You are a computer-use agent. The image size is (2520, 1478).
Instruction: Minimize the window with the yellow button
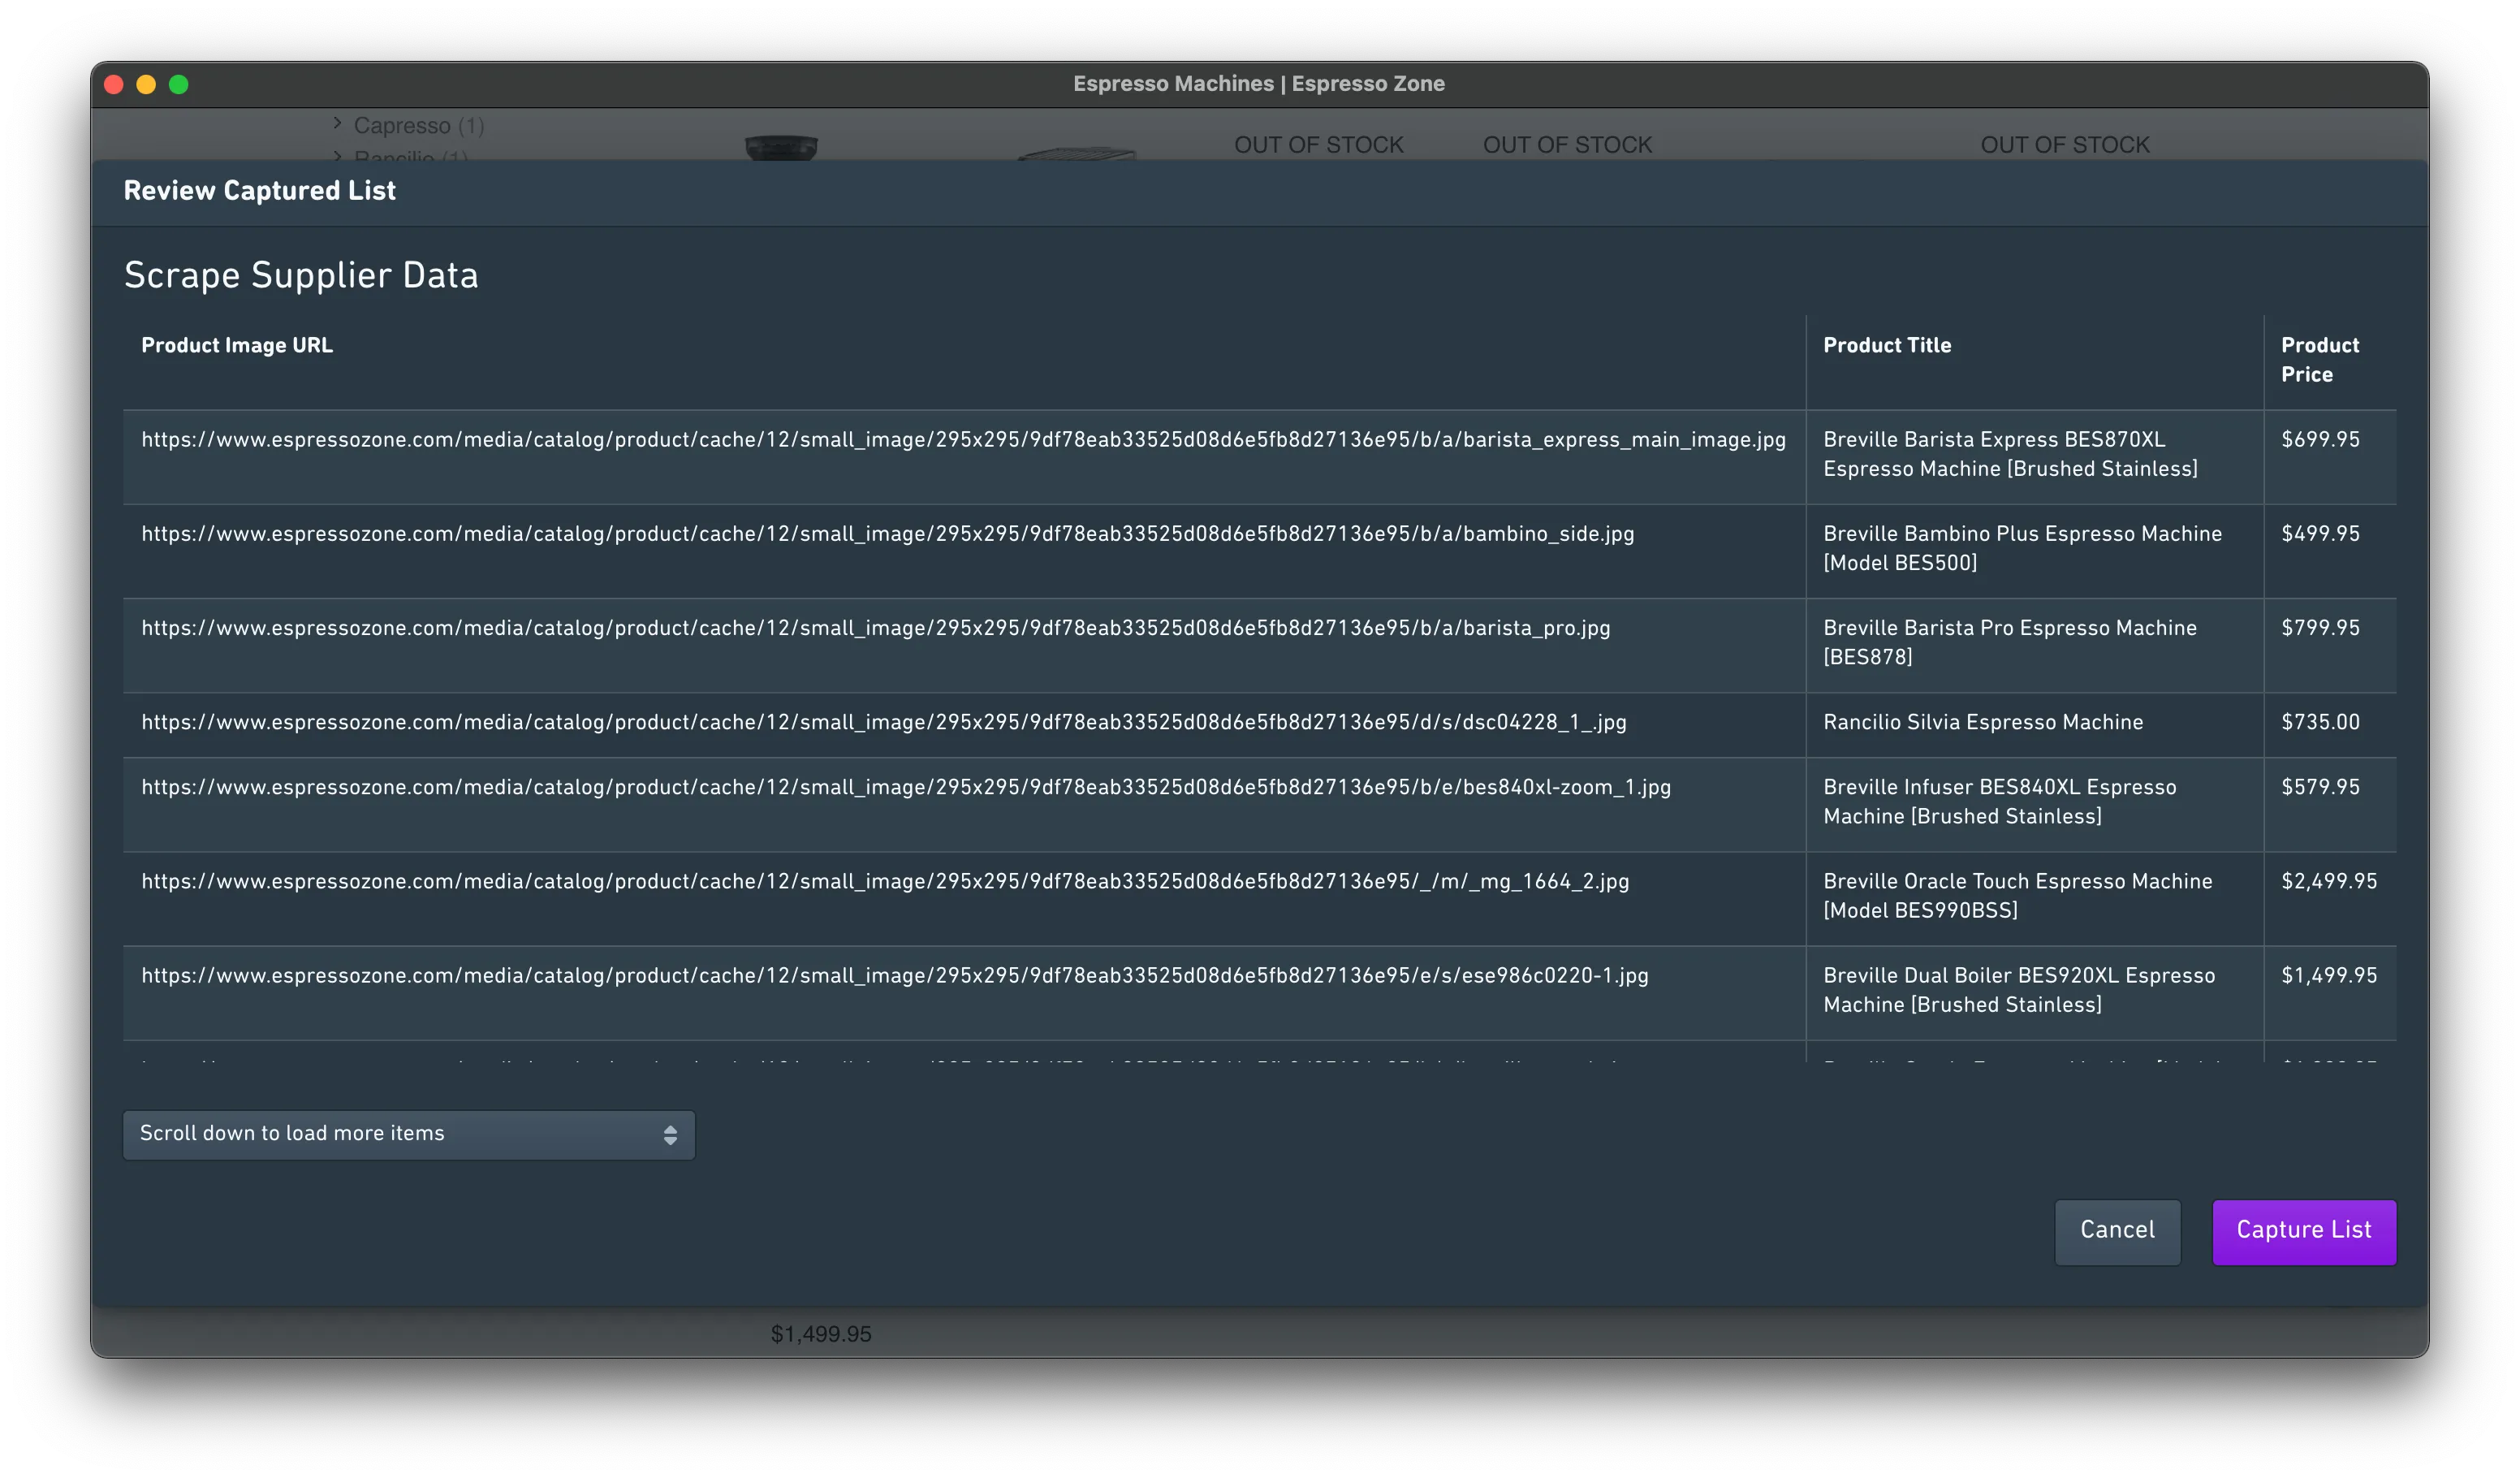[146, 84]
